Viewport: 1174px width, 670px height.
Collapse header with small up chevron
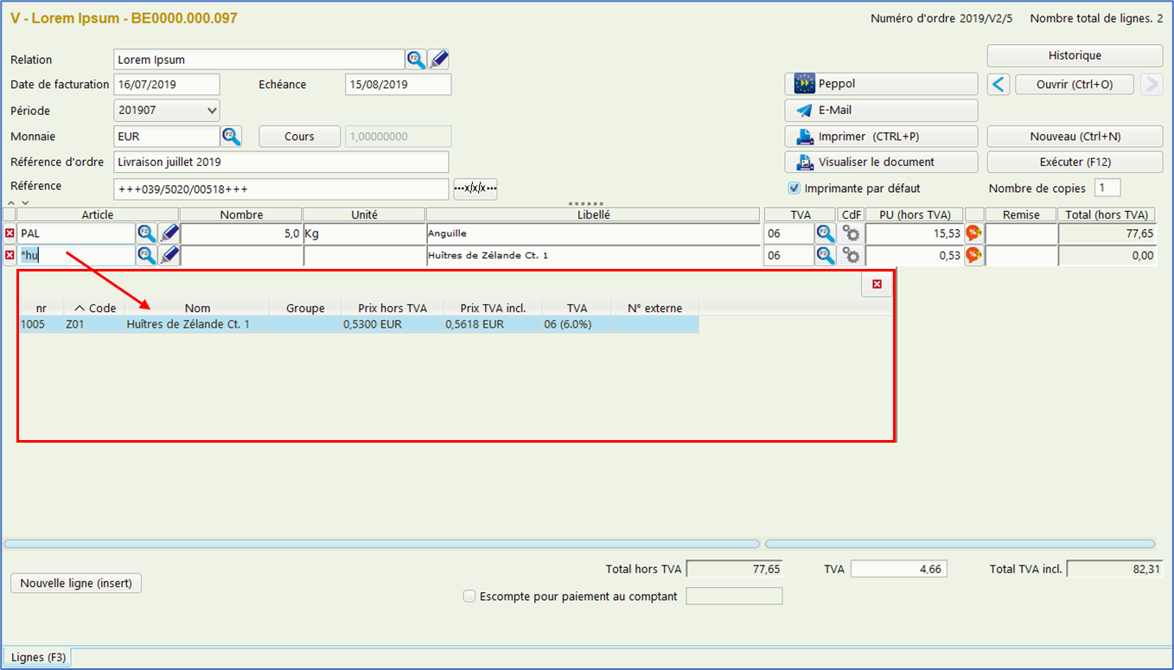coord(10,203)
